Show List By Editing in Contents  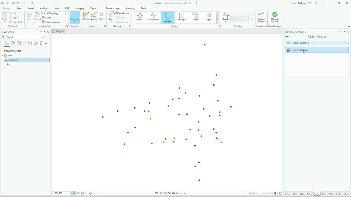click(x=24, y=43)
